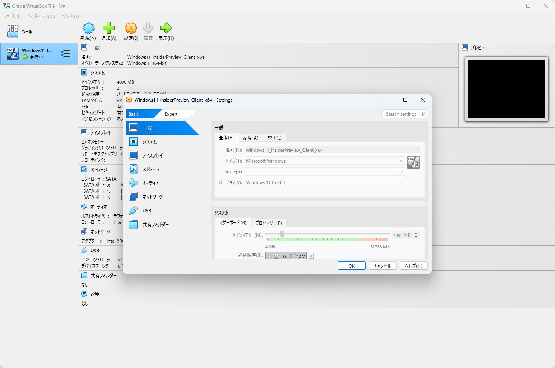555x368 pixels.
Task: Click the 説明 header in Manager details pane
Action: (95, 294)
